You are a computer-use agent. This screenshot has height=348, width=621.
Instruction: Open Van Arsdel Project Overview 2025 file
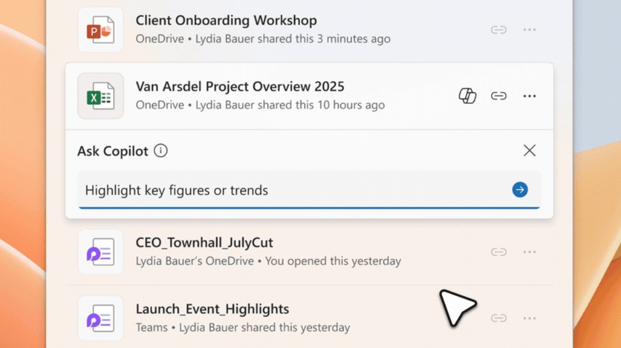pos(240,87)
